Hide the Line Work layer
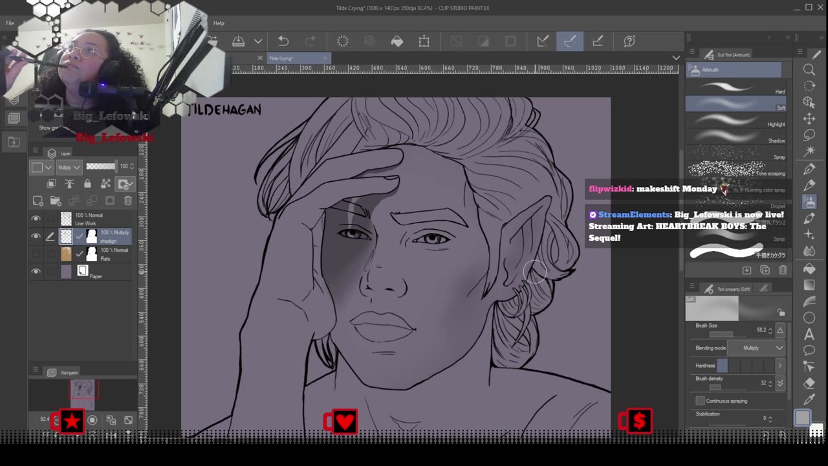 [x=36, y=219]
